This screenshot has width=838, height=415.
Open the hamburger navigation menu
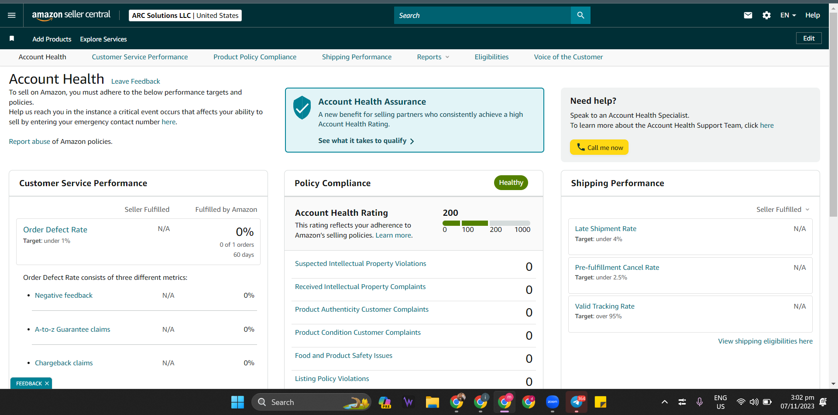click(x=12, y=15)
